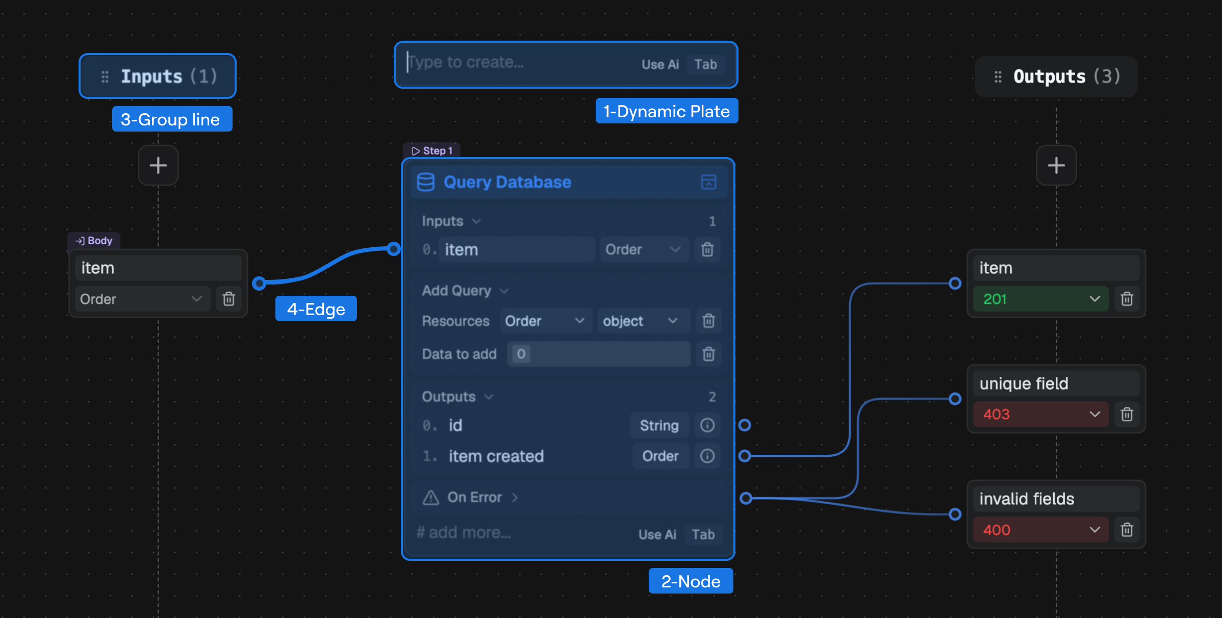1222x618 pixels.
Task: Click the Body tag label
Action: click(94, 241)
